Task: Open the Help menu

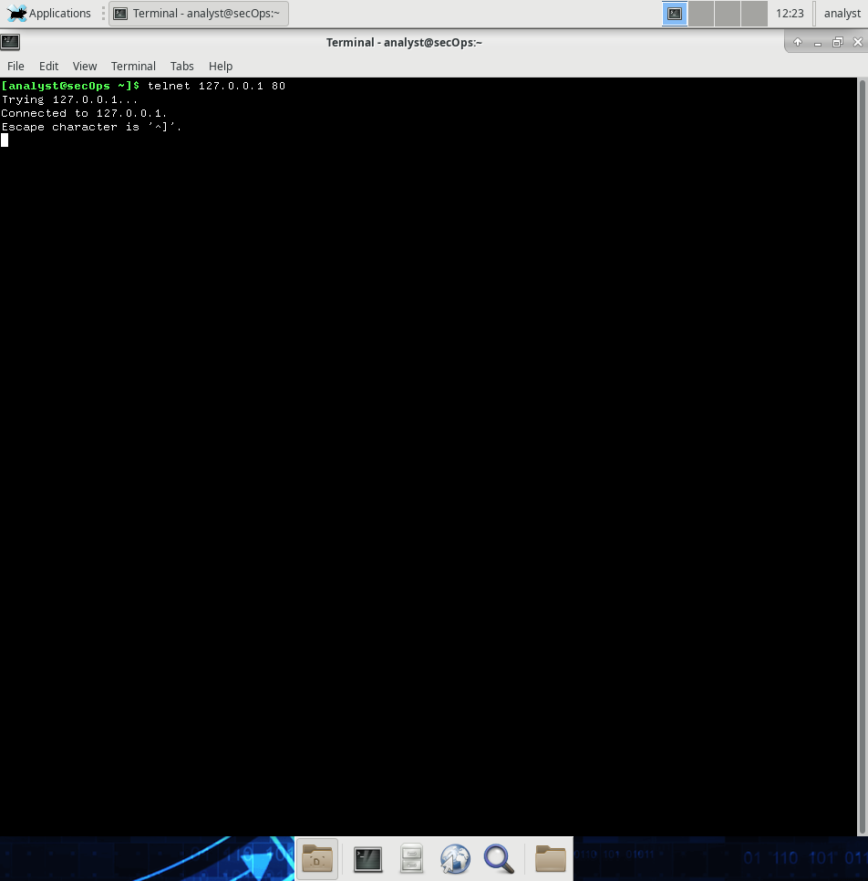Action: [221, 66]
